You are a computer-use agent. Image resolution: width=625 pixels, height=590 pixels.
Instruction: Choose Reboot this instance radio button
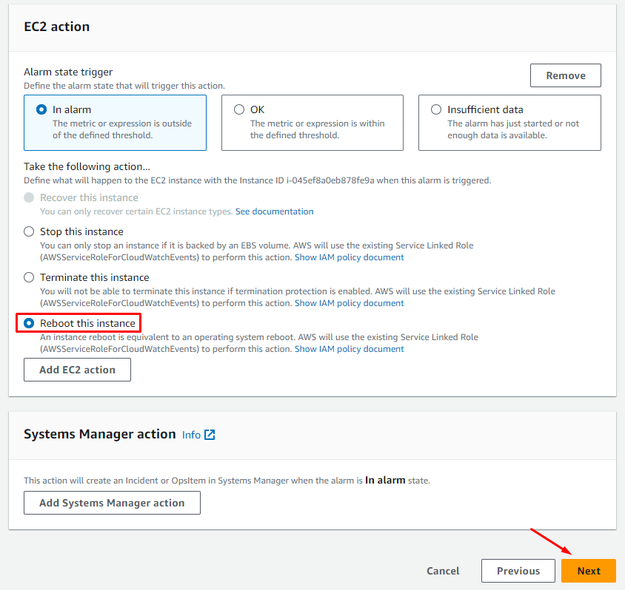click(x=29, y=323)
